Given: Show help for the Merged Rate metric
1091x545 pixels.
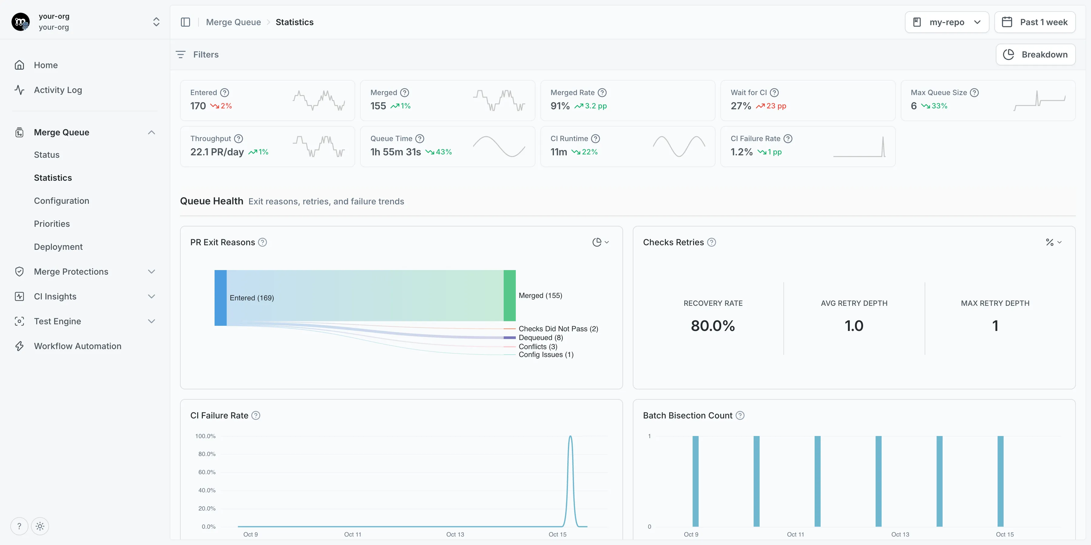Looking at the screenshot, I should (x=602, y=93).
